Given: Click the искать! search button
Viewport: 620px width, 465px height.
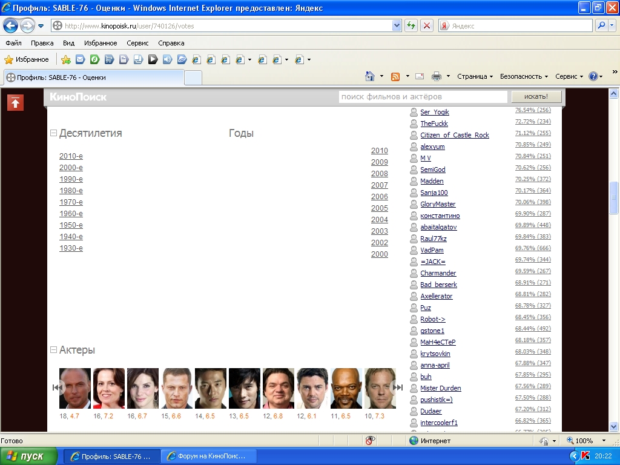Looking at the screenshot, I should click(536, 97).
